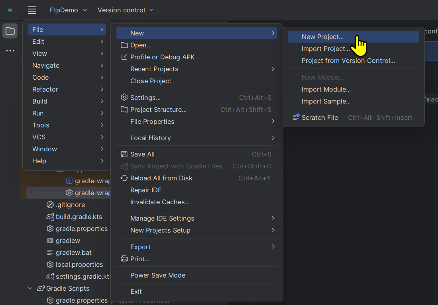Image resolution: width=438 pixels, height=305 pixels.
Task: Select Import Sample... option
Action: pos(353,101)
